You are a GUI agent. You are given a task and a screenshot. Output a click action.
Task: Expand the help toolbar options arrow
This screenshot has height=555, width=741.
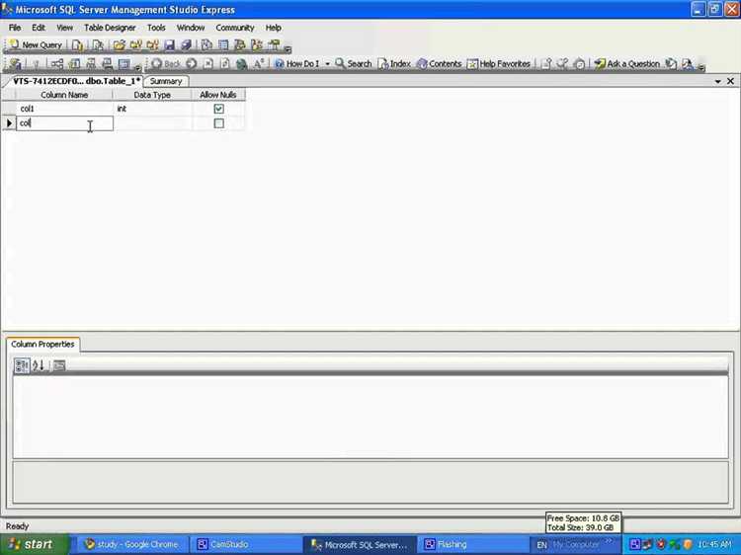pyautogui.click(x=701, y=67)
